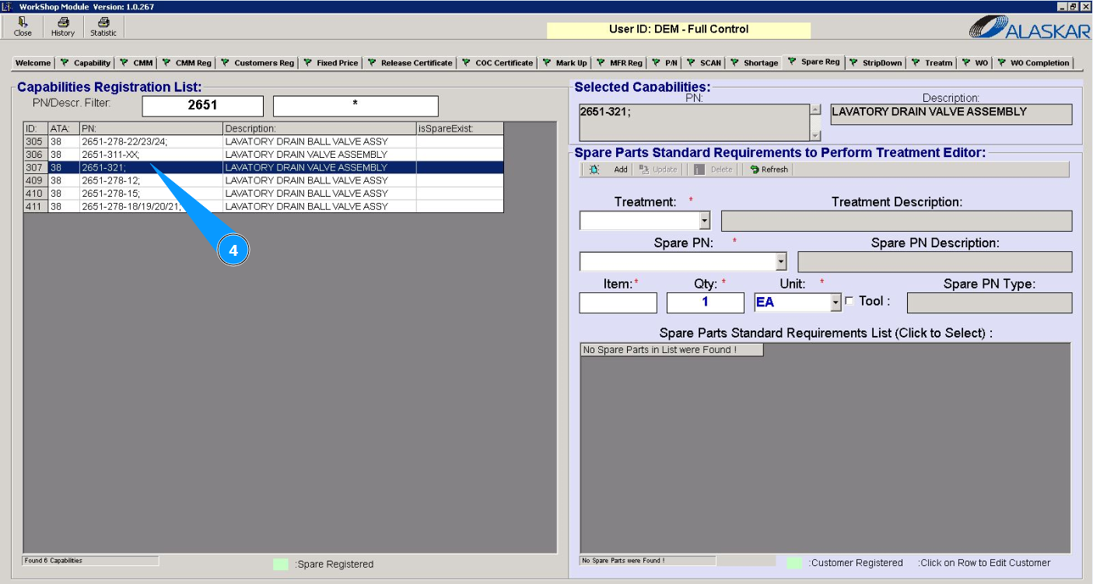Click the Description column header
The image size is (1093, 584).
pos(320,128)
